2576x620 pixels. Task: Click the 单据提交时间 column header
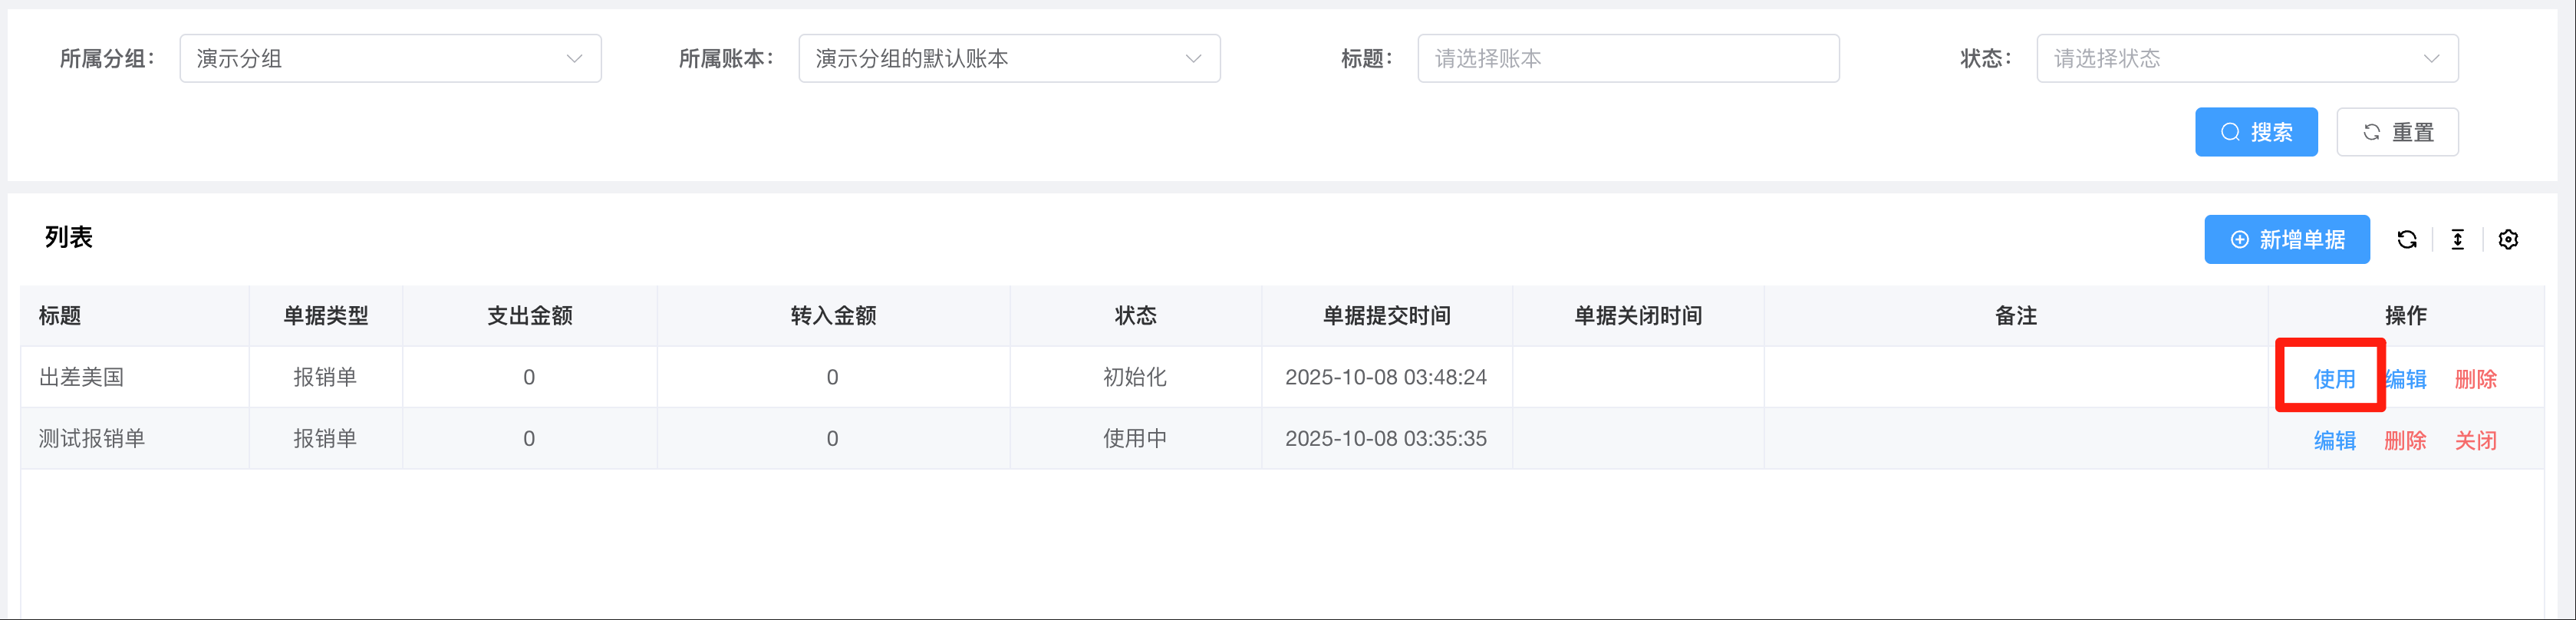(x=1386, y=316)
